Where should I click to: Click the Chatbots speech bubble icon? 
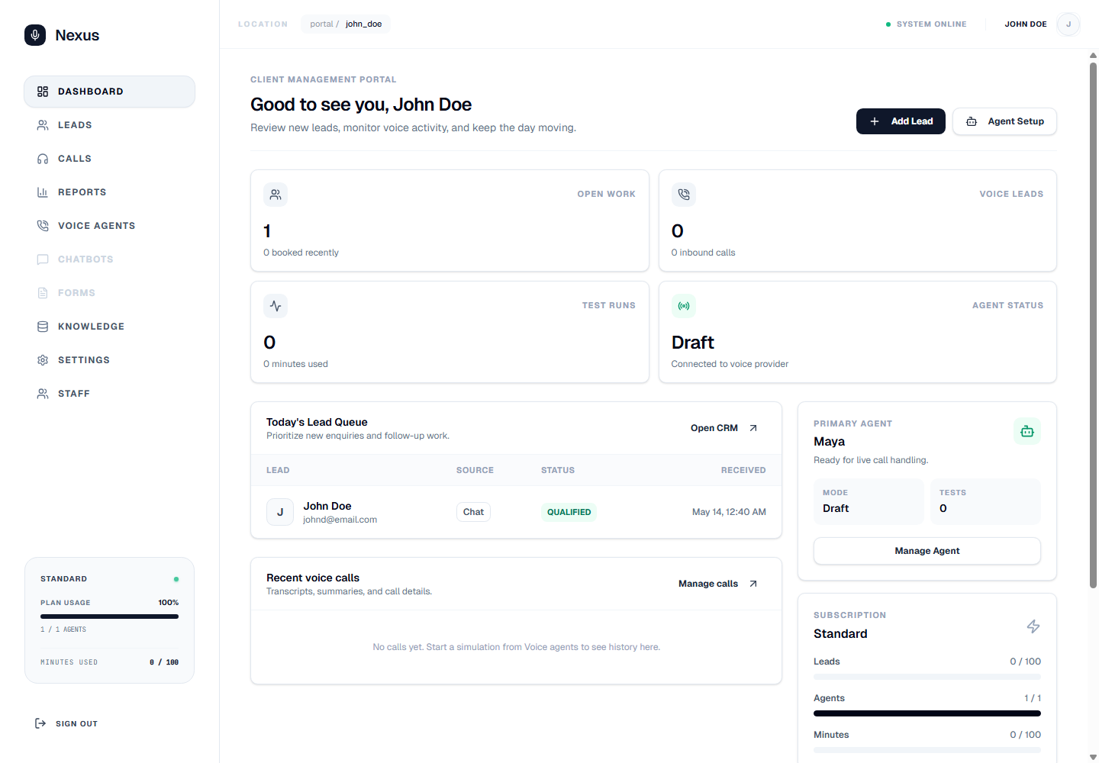click(x=43, y=259)
